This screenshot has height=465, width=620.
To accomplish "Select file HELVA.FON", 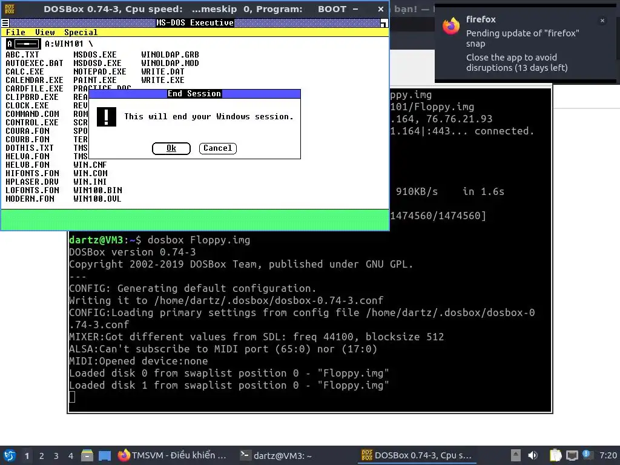I will (x=27, y=157).
